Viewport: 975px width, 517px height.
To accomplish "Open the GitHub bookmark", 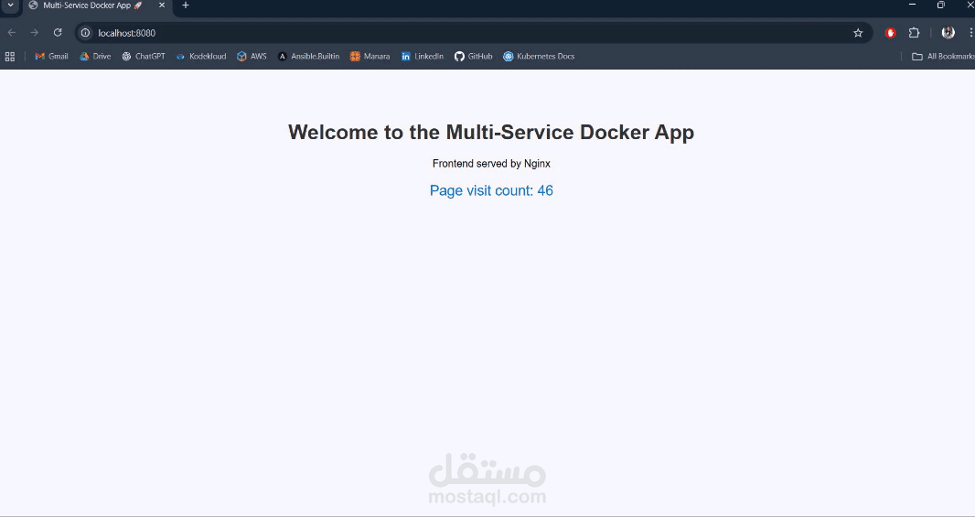I will pyautogui.click(x=473, y=57).
